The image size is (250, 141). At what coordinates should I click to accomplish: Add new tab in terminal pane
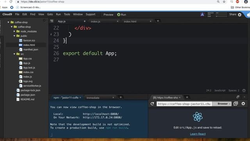(x=121, y=97)
